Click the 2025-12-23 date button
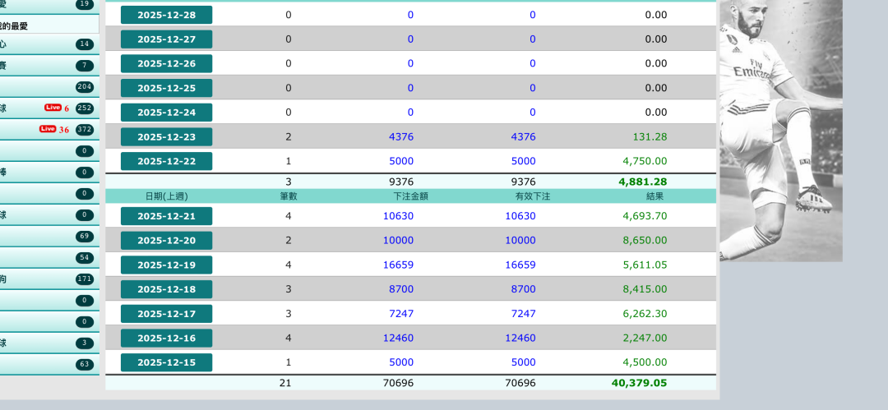Screen dimensions: 888x410 pos(166,137)
